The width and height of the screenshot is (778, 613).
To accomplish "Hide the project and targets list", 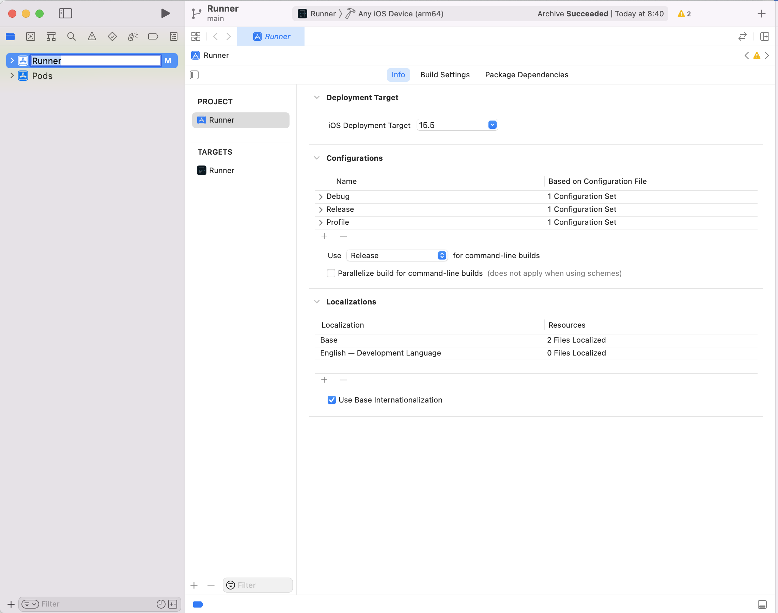I will 194,75.
